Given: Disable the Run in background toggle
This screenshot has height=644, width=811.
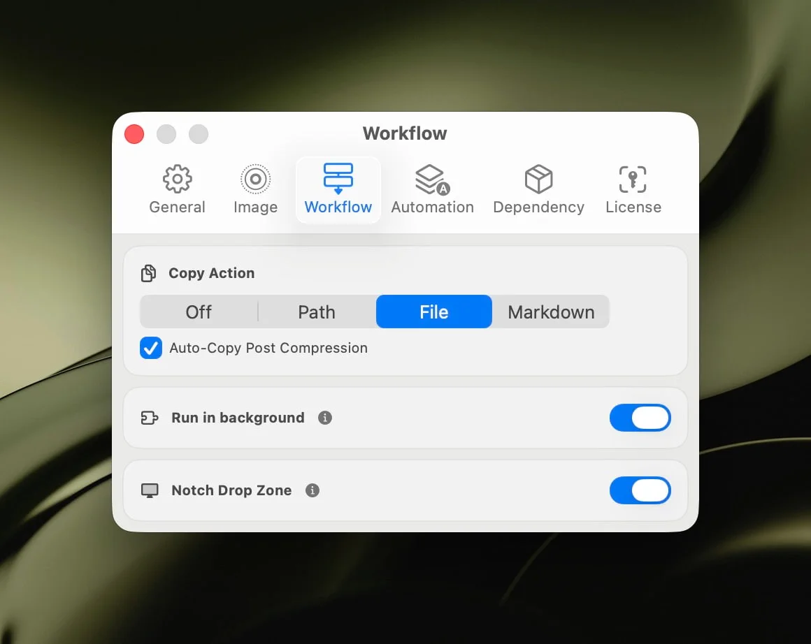Looking at the screenshot, I should pos(640,418).
